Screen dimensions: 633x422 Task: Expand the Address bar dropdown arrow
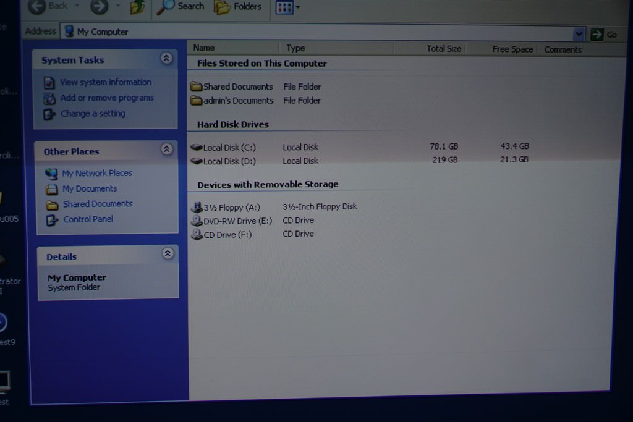click(579, 34)
